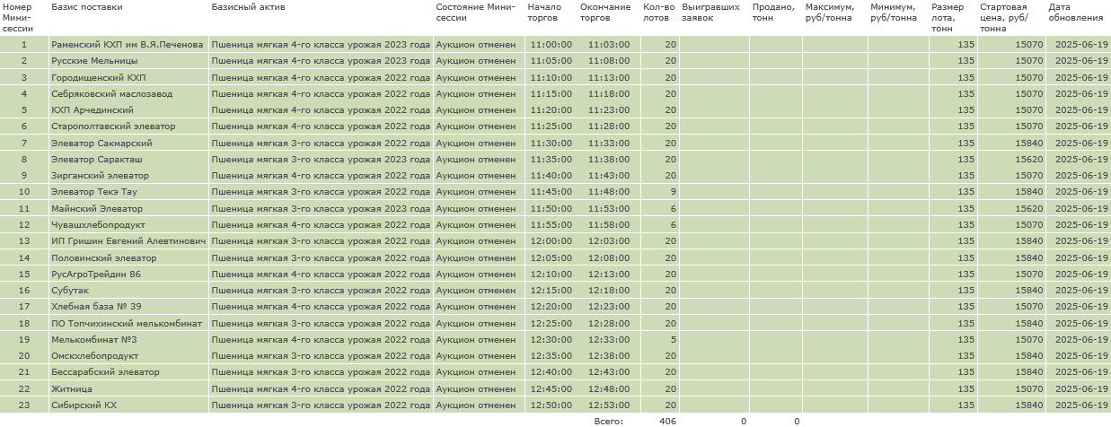Image resolution: width=1111 pixels, height=427 pixels.
Task: Select the 'Зирганский элеватор' cell
Action: (x=128, y=176)
